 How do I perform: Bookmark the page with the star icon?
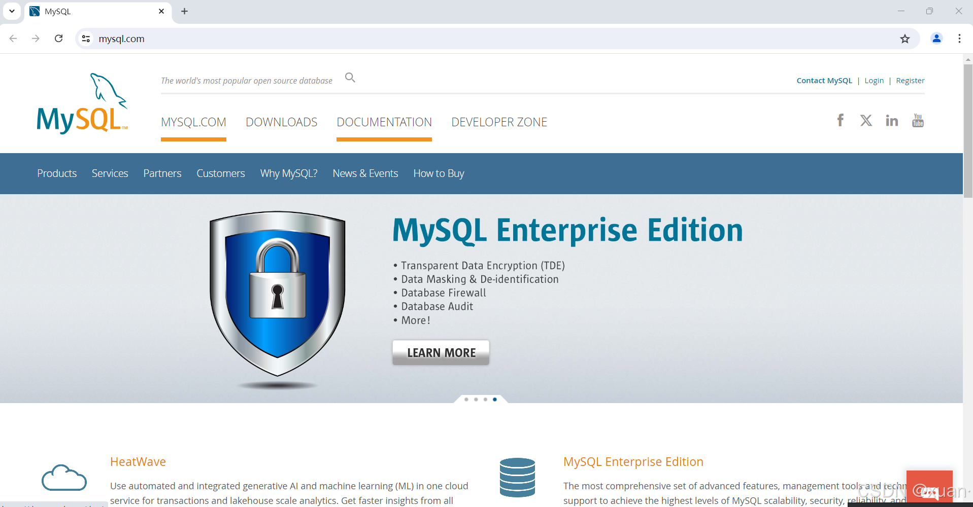tap(905, 39)
